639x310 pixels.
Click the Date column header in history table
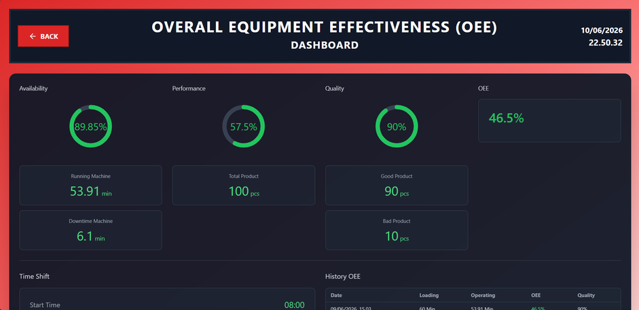(x=336, y=295)
